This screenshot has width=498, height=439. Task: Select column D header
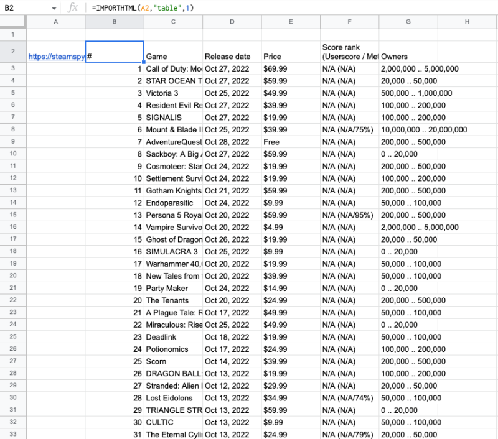232,22
